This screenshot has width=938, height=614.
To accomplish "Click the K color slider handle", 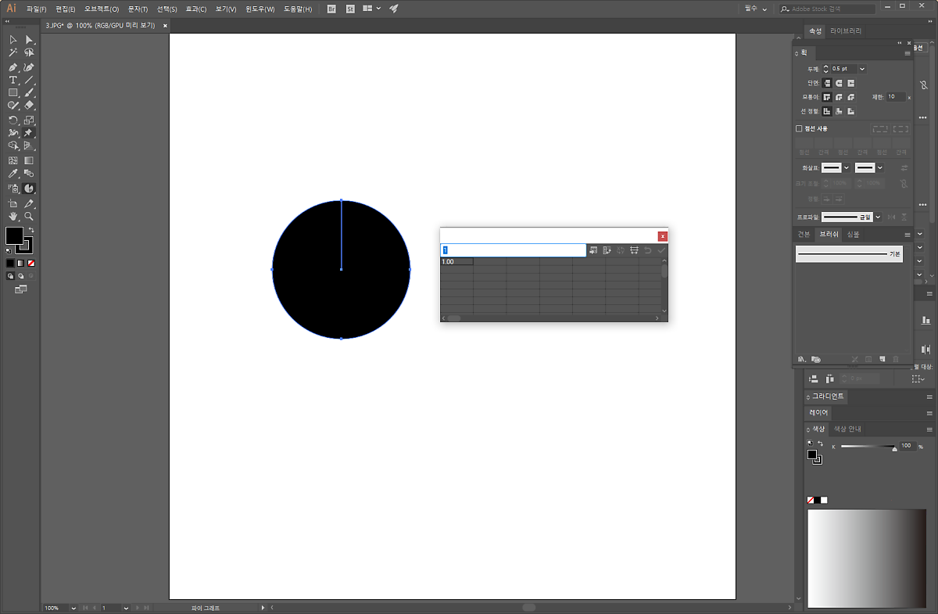I will pyautogui.click(x=894, y=448).
